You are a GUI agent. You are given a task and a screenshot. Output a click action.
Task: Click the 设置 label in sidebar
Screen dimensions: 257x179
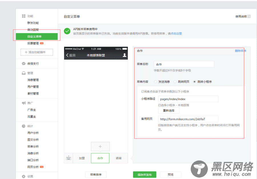[x=30, y=176]
